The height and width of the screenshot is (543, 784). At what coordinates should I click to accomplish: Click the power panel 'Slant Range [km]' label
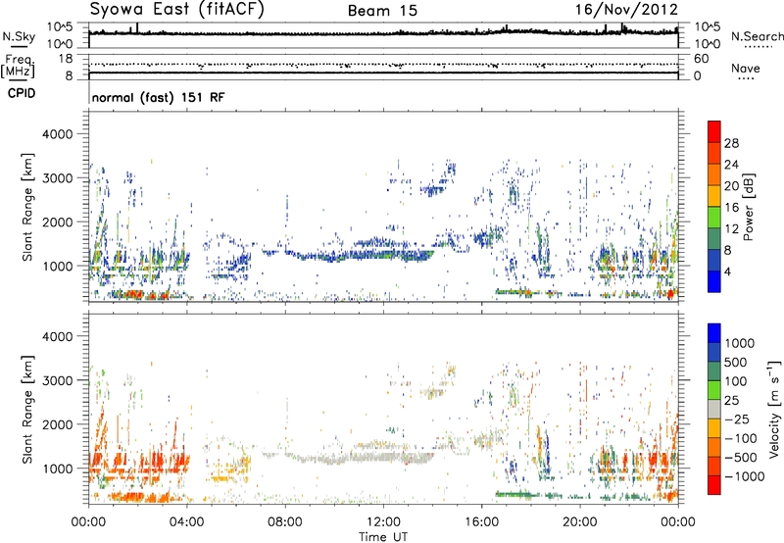click(x=27, y=207)
